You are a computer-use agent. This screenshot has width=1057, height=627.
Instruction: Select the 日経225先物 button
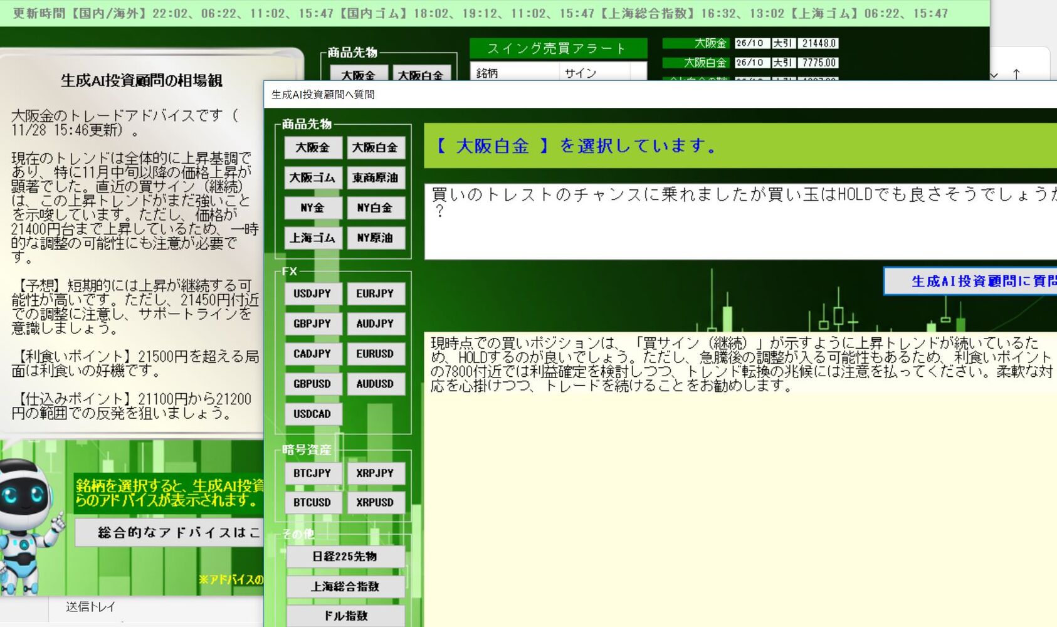point(345,557)
